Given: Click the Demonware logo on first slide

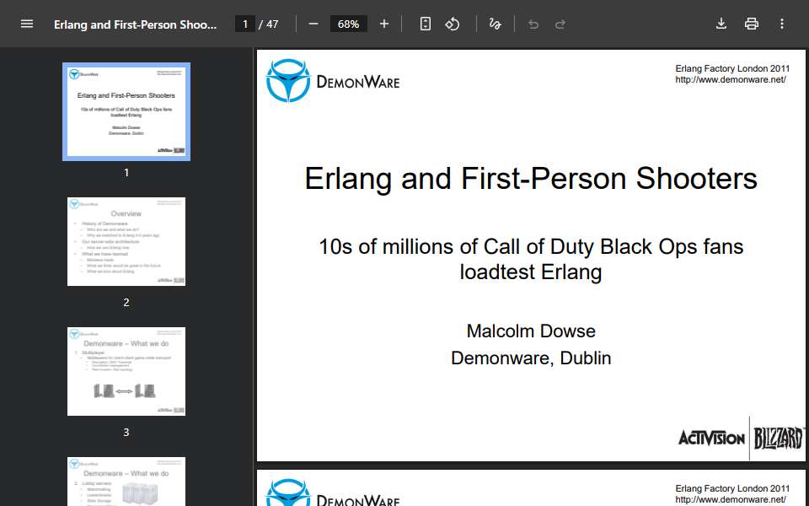Looking at the screenshot, I should tap(332, 81).
